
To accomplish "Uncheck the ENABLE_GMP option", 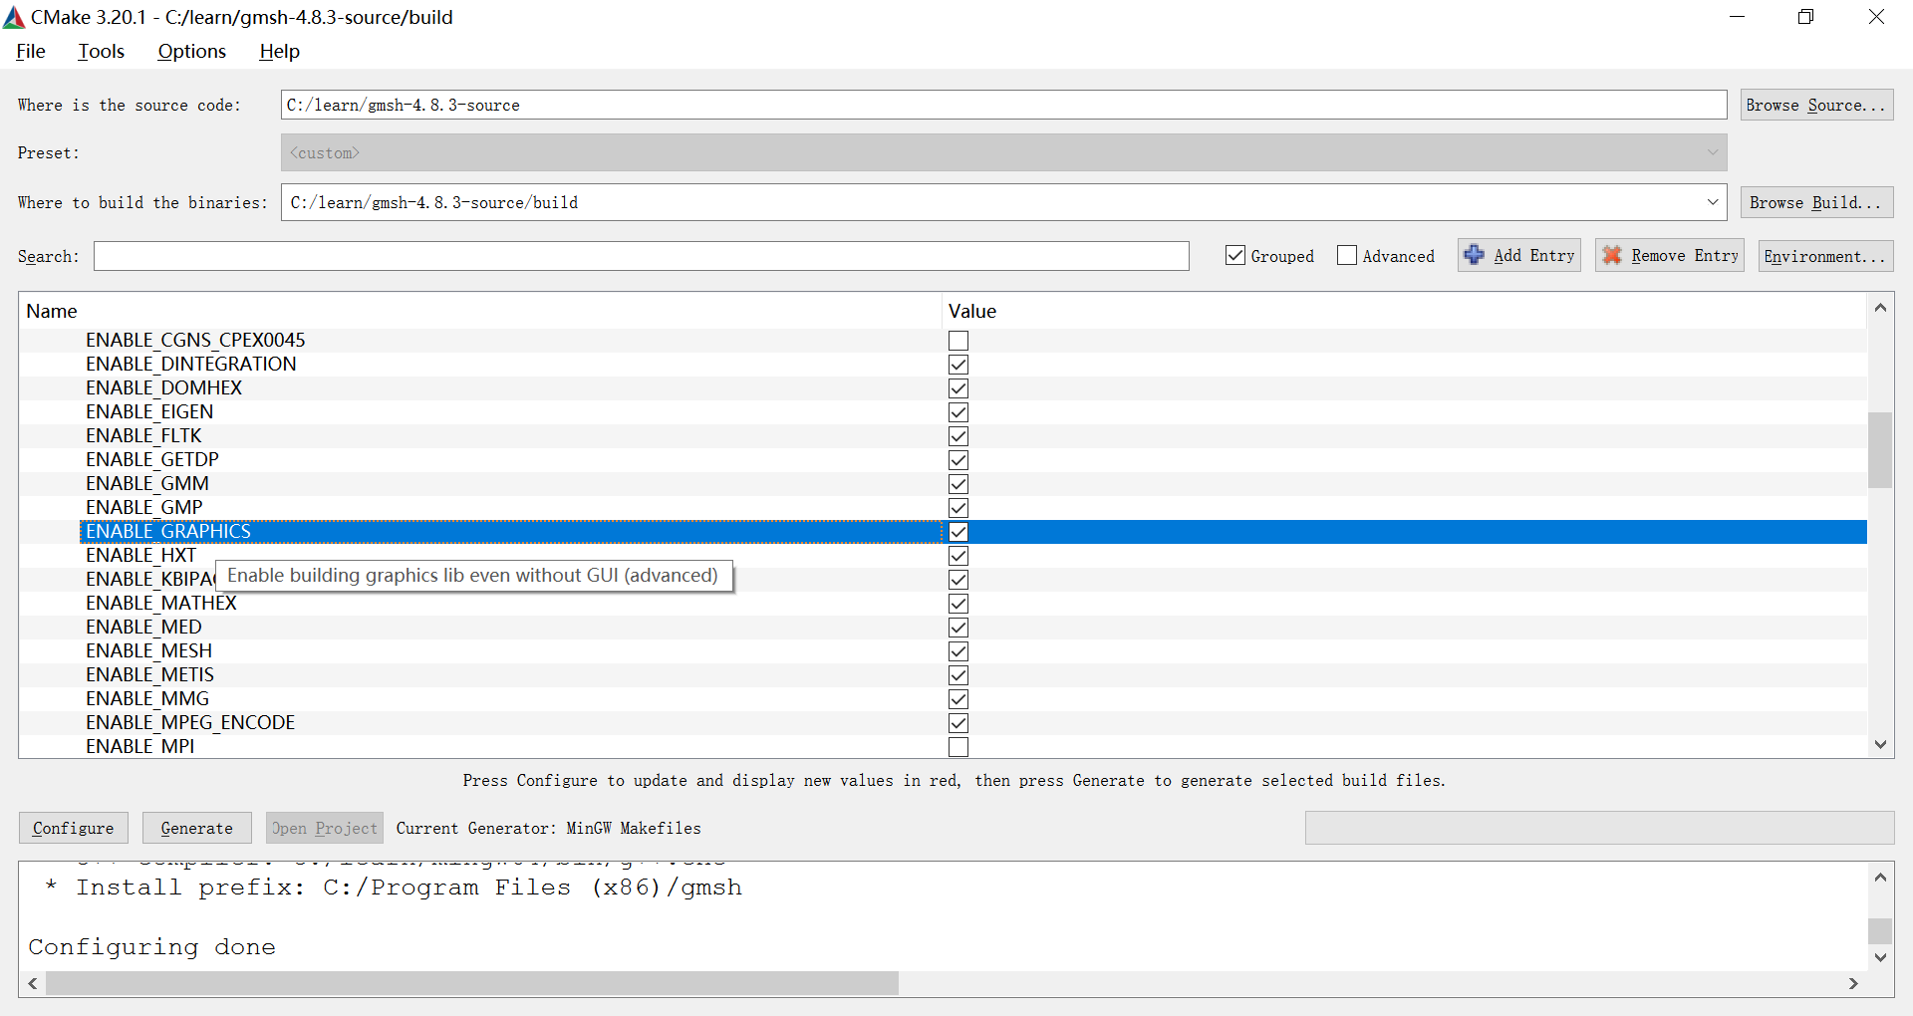I will pyautogui.click(x=957, y=507).
